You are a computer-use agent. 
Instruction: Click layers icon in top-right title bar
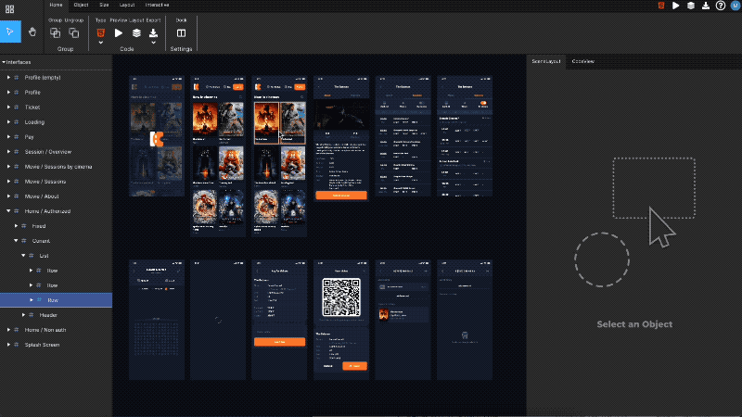[691, 6]
